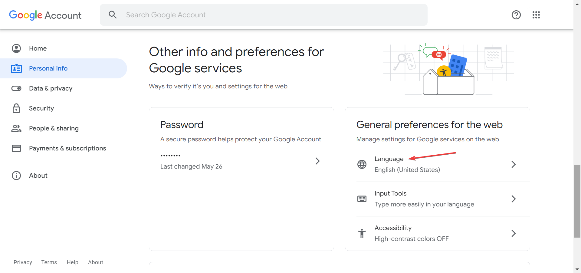
Task: Click the search magnifier icon
Action: (113, 15)
